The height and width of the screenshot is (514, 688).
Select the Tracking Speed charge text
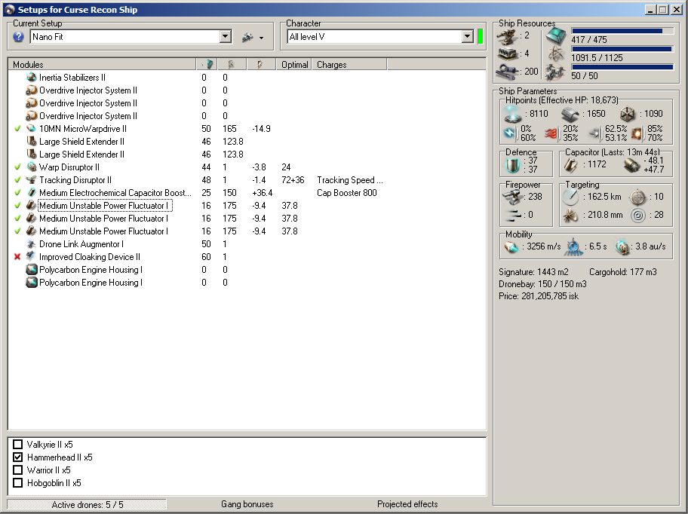350,180
